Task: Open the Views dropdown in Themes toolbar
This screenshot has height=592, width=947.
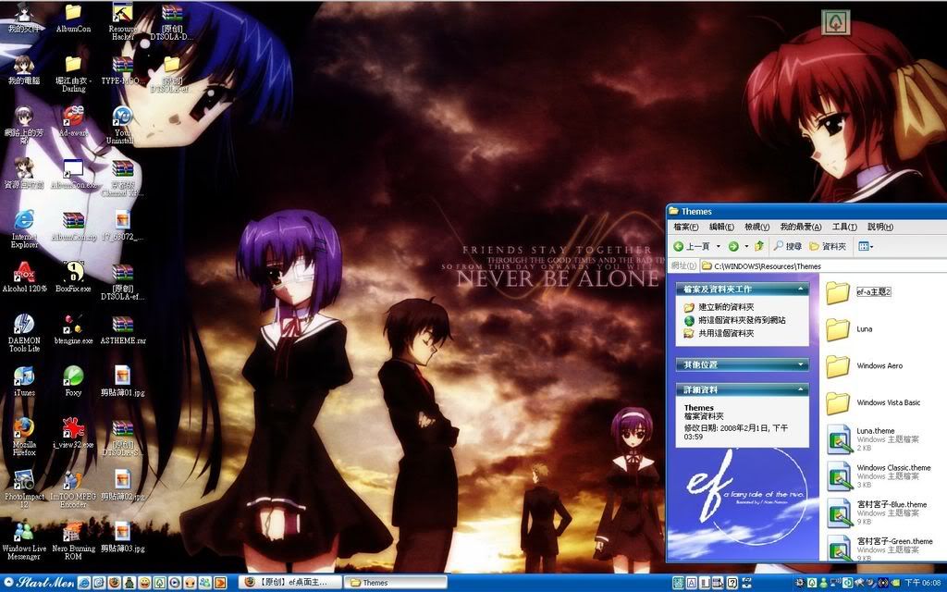Action: tap(866, 246)
